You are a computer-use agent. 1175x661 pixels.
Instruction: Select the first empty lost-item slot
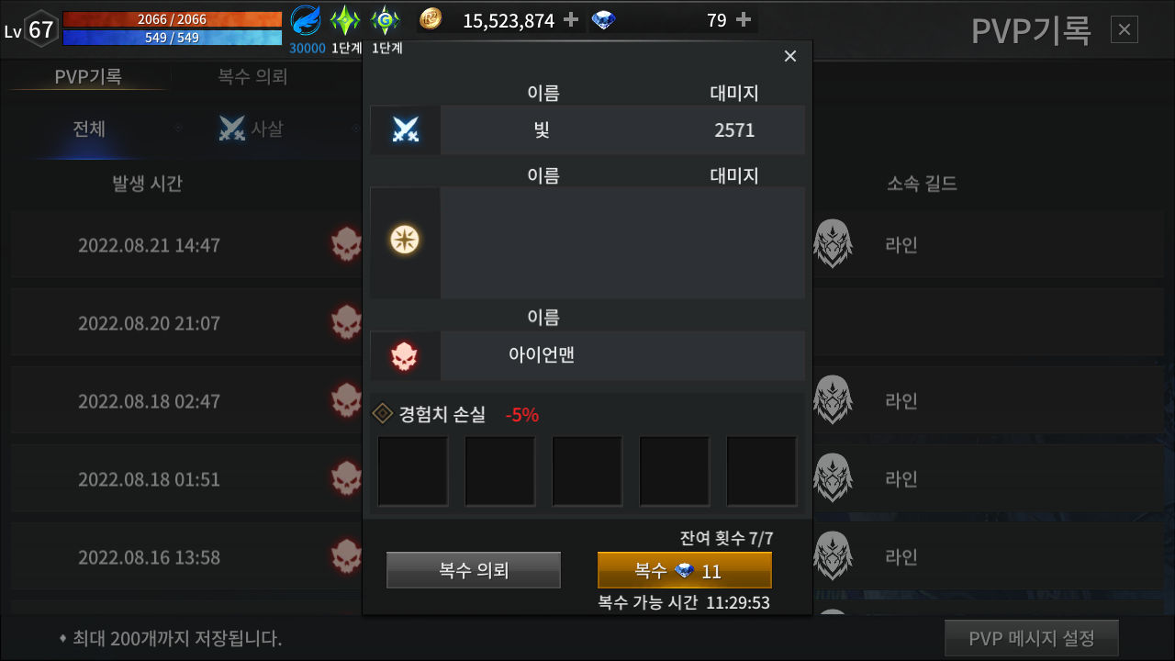(x=413, y=471)
